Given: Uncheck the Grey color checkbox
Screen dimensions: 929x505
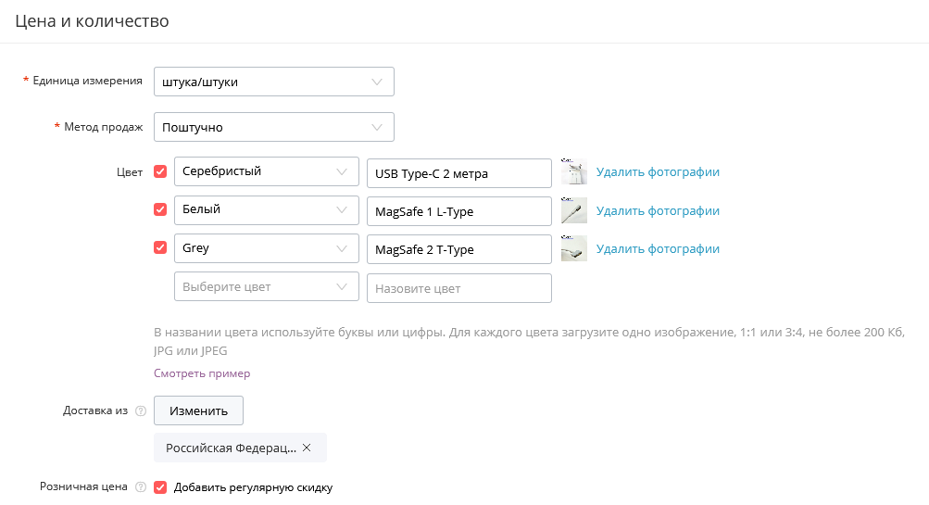Looking at the screenshot, I should pos(160,248).
